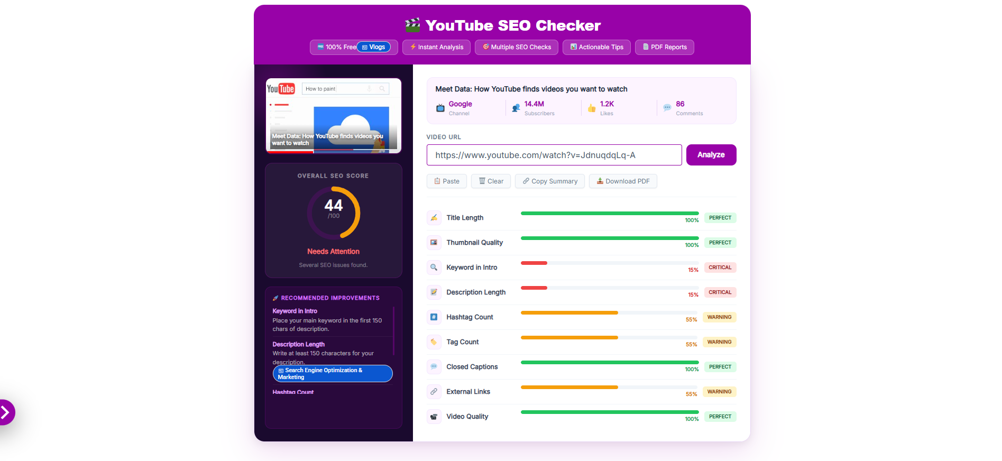Click the Hashtag Count hash icon
This screenshot has width=1002, height=461.
click(x=434, y=317)
